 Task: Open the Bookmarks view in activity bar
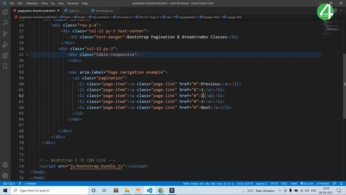pos(5,66)
